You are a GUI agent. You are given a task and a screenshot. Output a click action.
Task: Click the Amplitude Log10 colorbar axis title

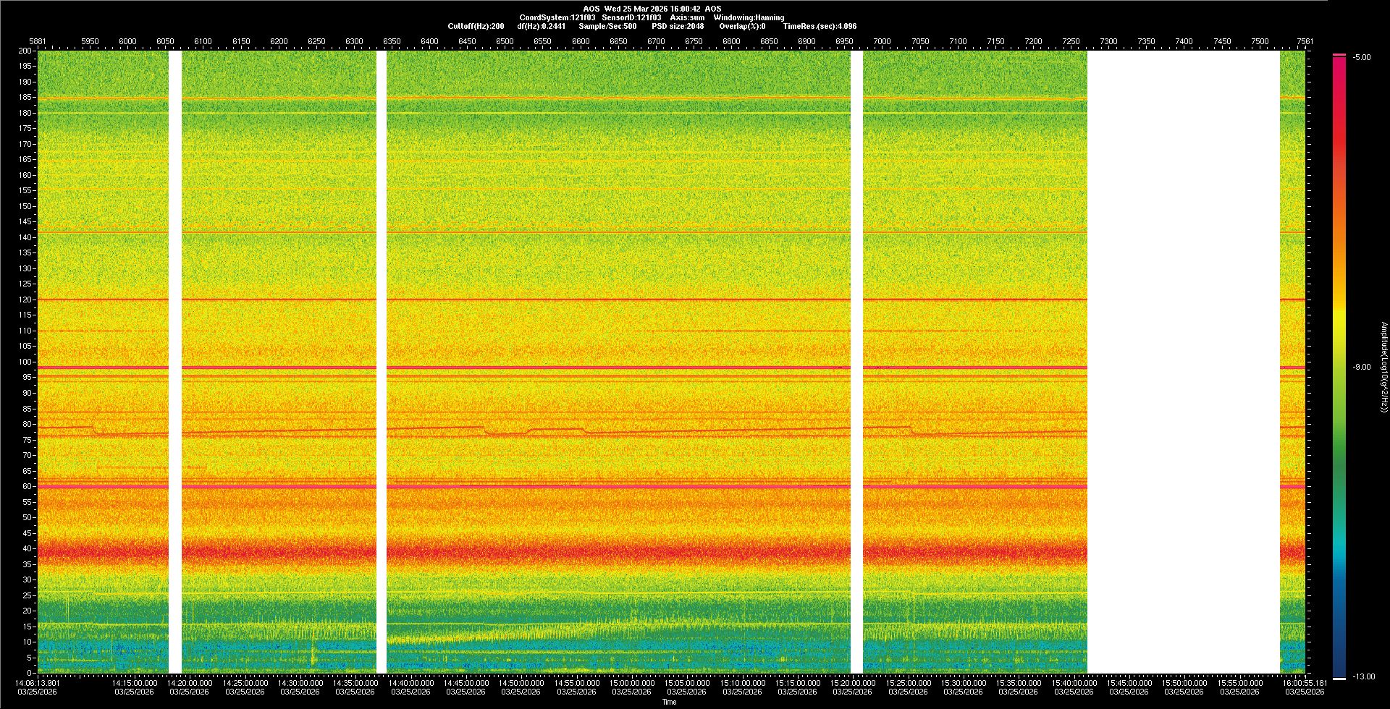coord(1383,368)
